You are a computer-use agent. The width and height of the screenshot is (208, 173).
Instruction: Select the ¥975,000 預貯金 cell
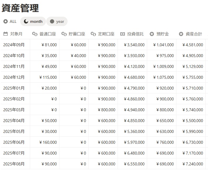coord(161,56)
